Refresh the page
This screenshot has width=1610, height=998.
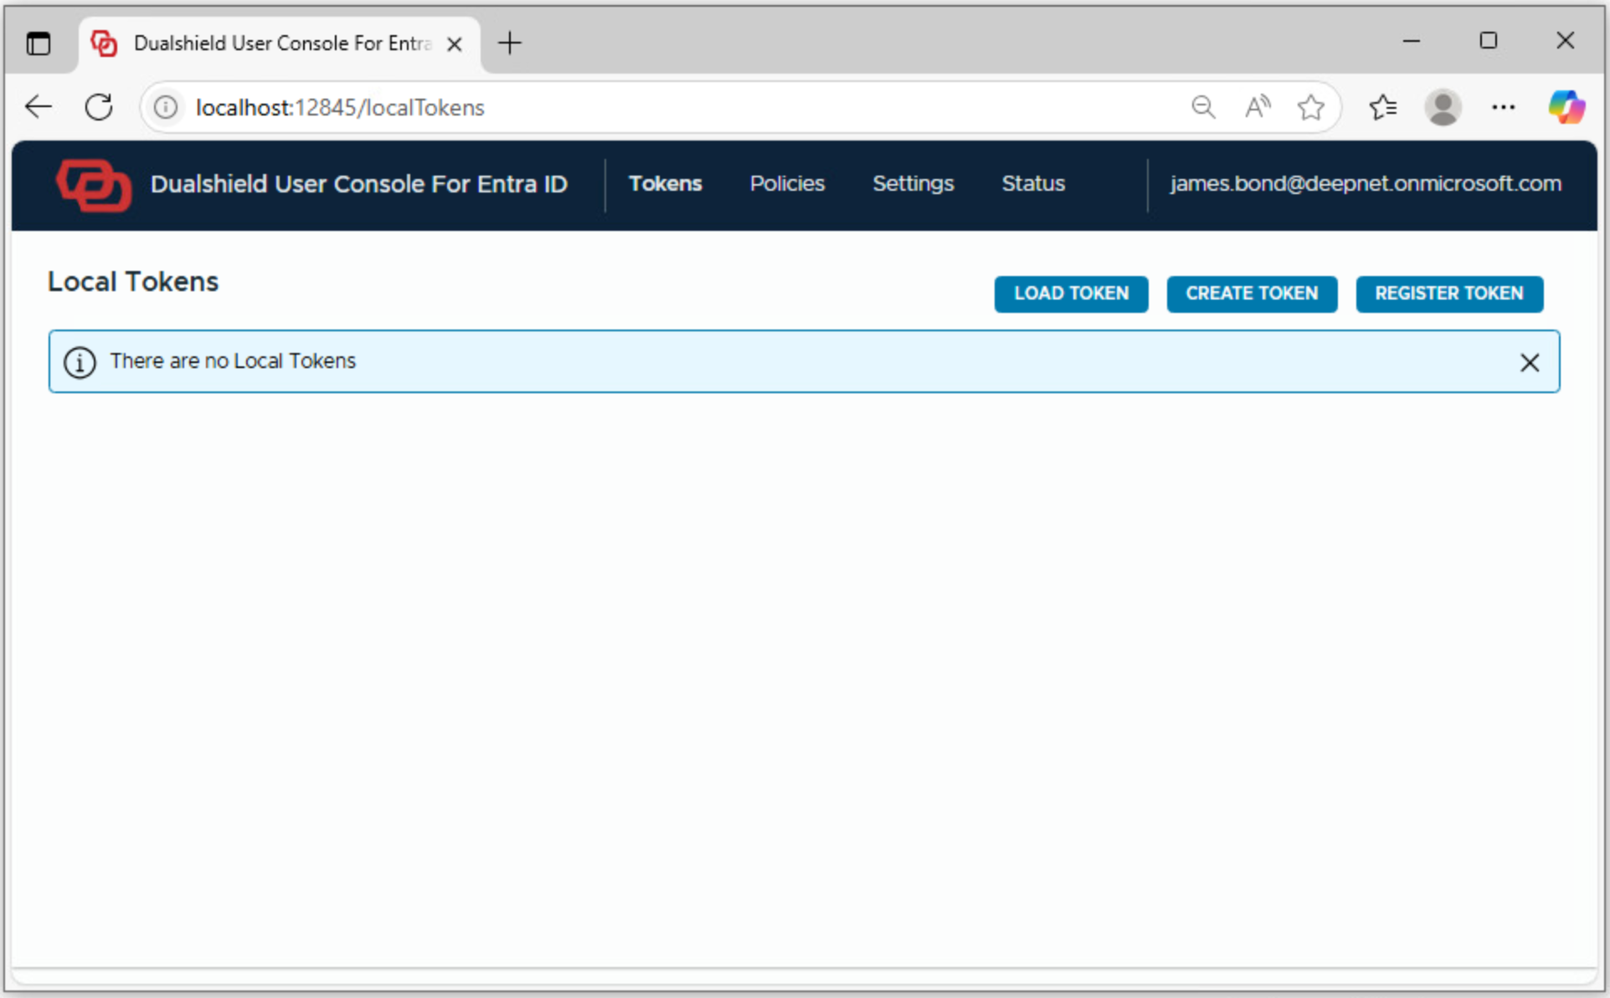point(99,107)
